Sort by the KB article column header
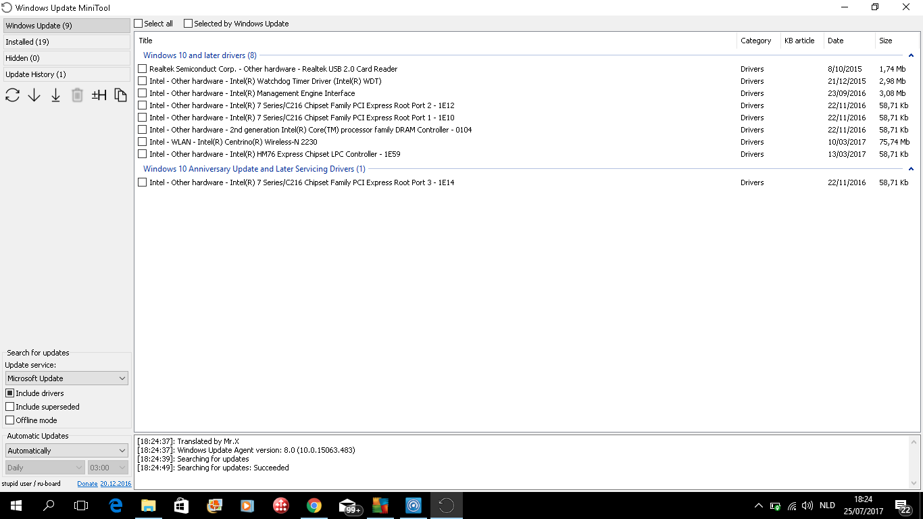 point(802,41)
